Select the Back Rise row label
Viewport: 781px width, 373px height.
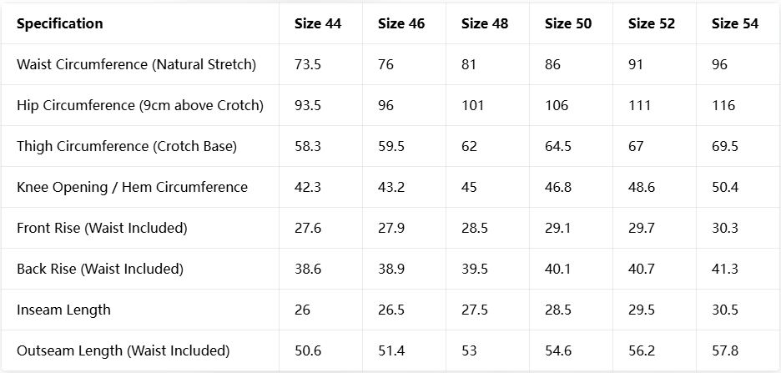tap(100, 269)
